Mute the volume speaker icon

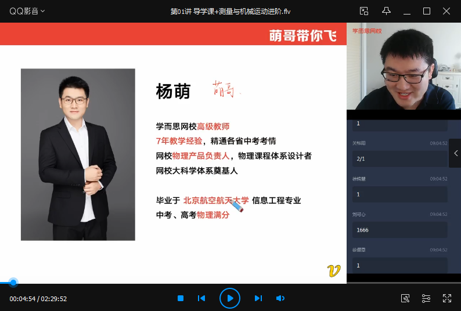pos(280,298)
